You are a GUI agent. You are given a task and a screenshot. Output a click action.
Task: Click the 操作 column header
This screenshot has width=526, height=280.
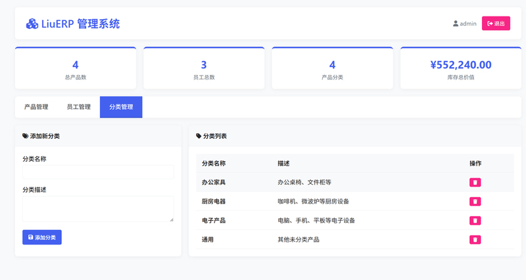[475, 163]
